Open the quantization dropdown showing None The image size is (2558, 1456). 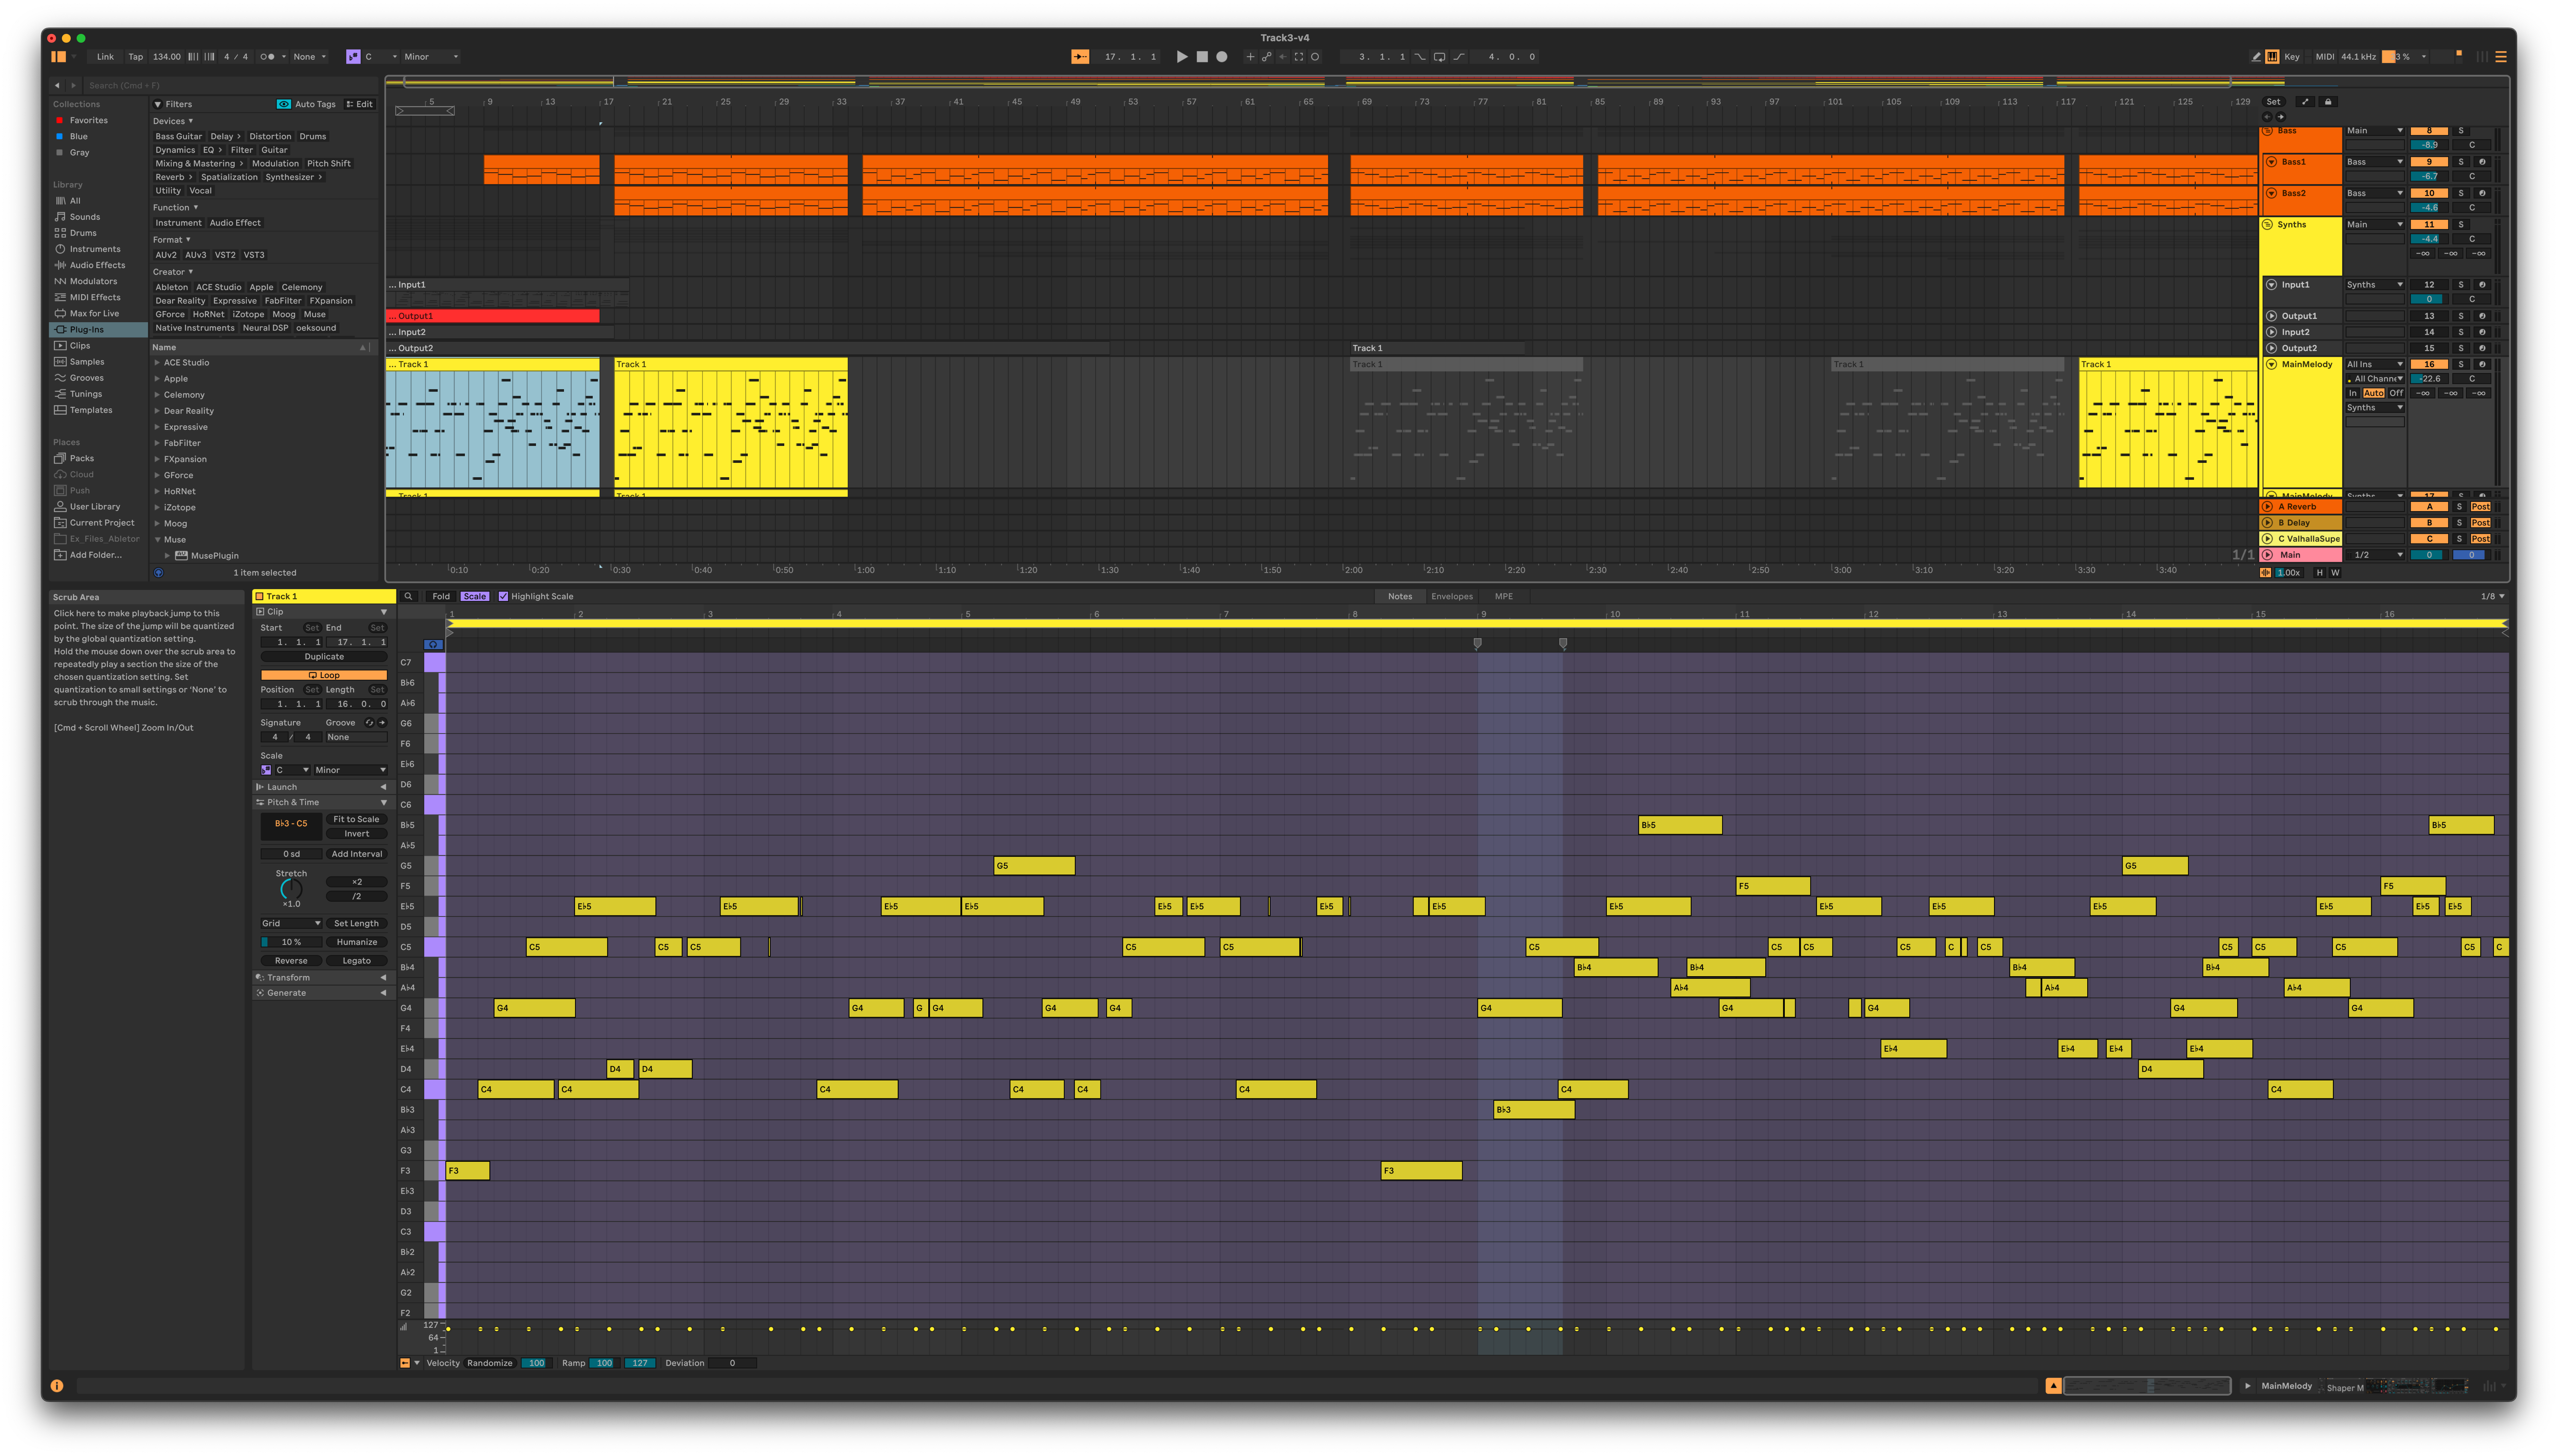tap(309, 57)
